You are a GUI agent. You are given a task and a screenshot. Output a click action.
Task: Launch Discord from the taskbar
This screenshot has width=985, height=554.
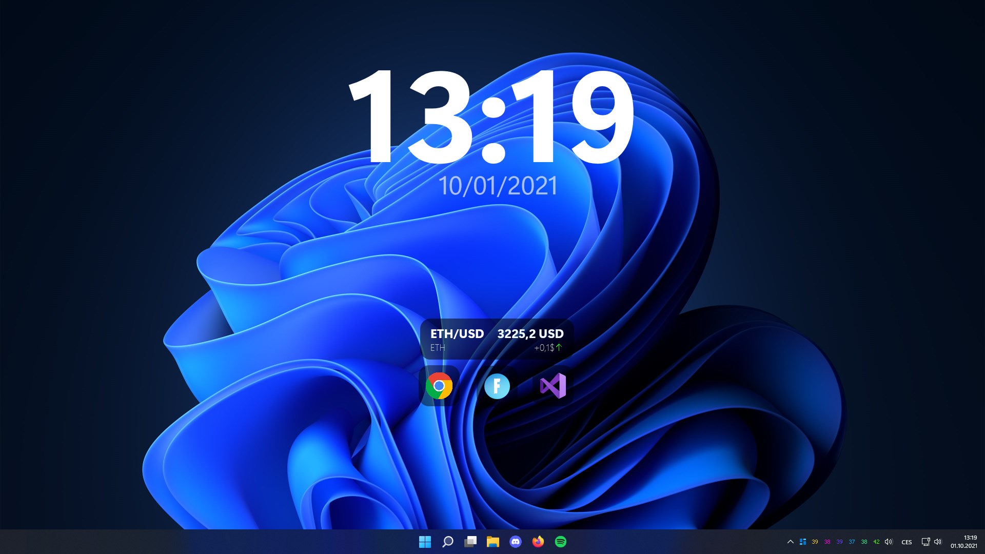(x=516, y=542)
